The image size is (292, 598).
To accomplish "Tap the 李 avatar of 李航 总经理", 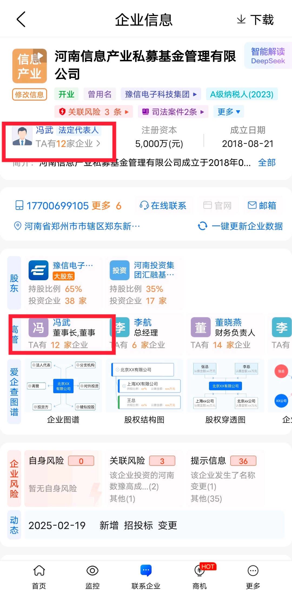I will click(x=120, y=327).
